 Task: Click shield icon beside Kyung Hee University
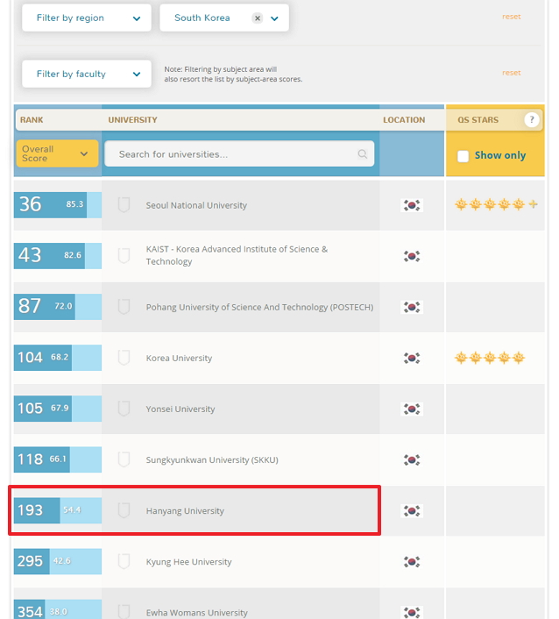(x=124, y=561)
